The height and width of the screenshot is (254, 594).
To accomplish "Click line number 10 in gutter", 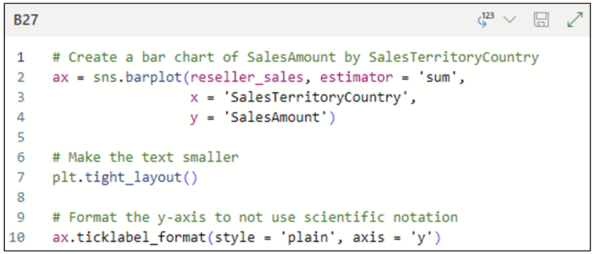I will coord(16,238).
